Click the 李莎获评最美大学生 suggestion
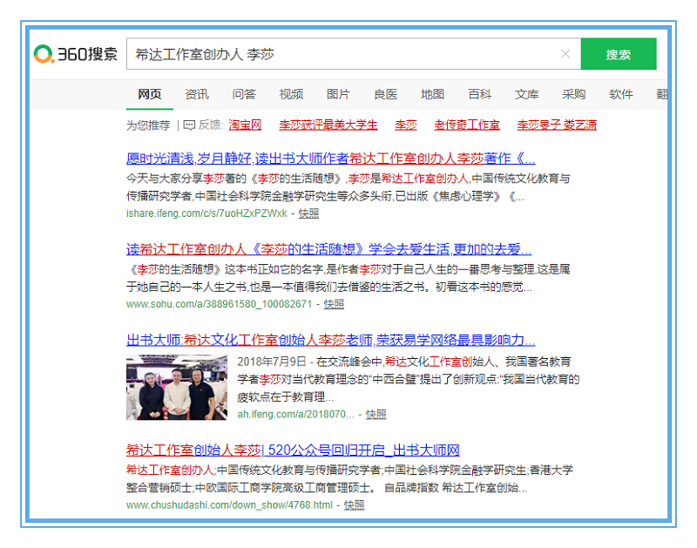 [x=328, y=125]
